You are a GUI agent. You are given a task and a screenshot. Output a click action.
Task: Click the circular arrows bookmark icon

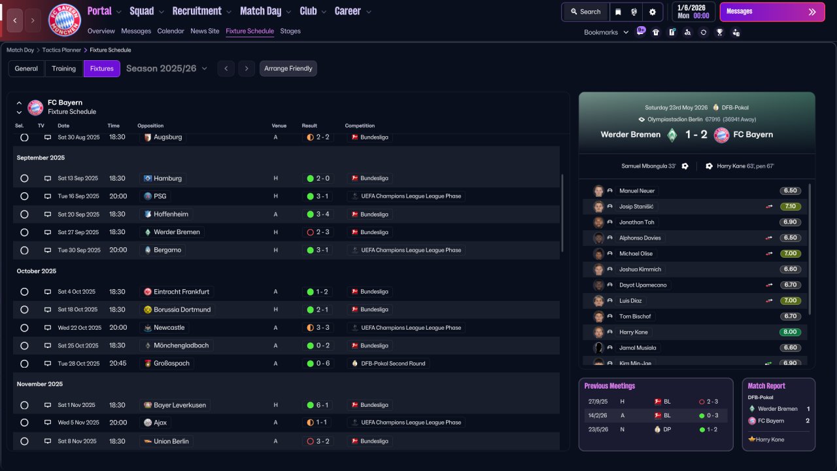tap(703, 32)
